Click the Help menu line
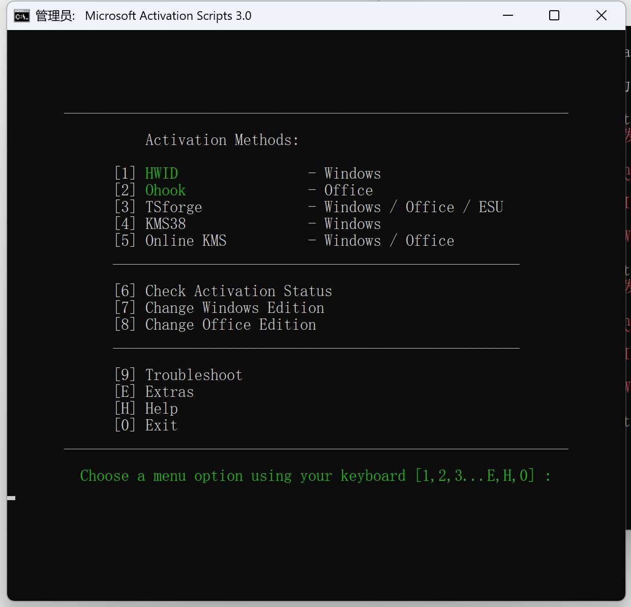The image size is (631, 607). pos(161,409)
